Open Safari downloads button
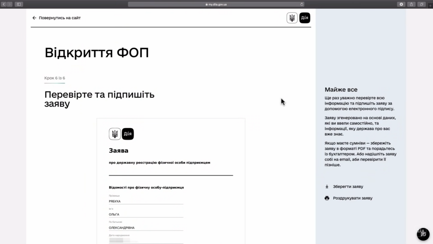This screenshot has width=433, height=244. pyautogui.click(x=401, y=4)
